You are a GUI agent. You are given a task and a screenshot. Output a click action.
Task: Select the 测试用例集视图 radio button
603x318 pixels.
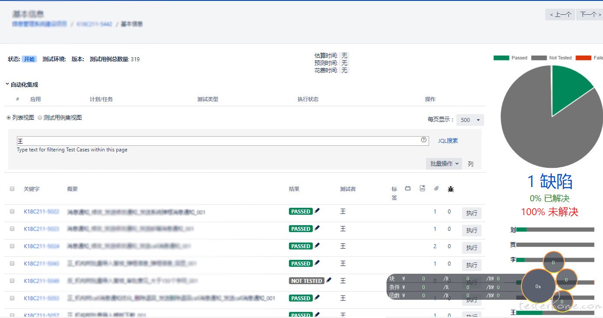tap(40, 118)
